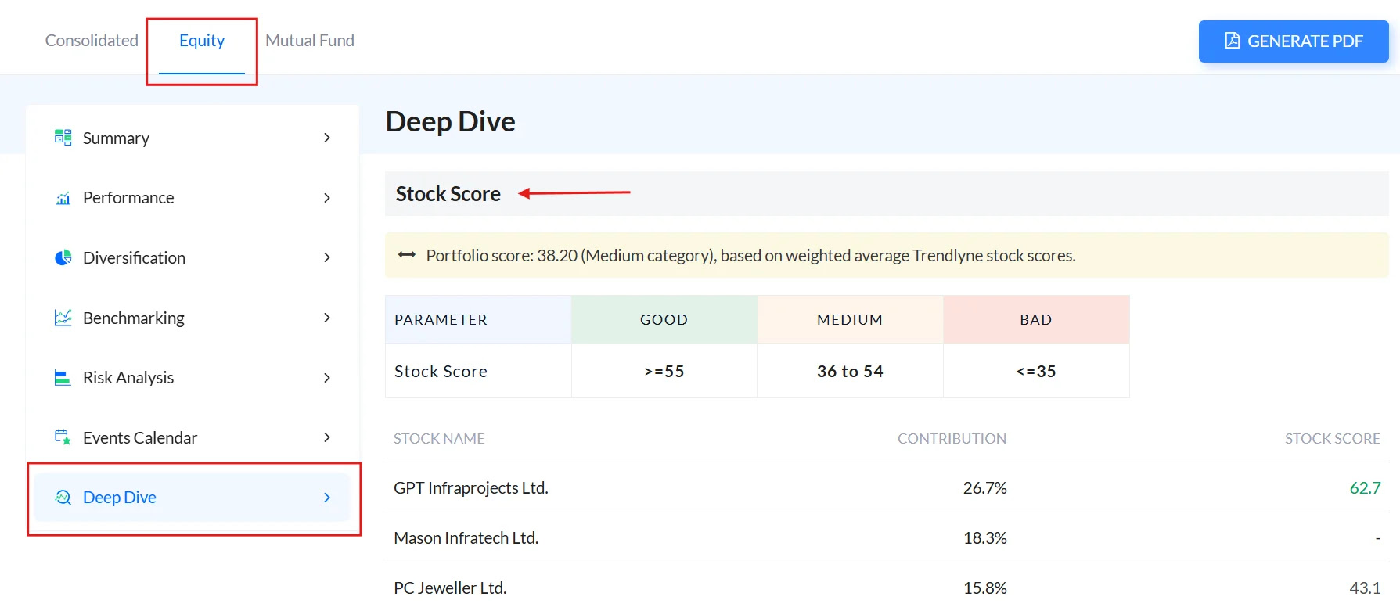Click the PDF file icon in Generate PDF
Image resolution: width=1400 pixels, height=604 pixels.
tap(1232, 41)
